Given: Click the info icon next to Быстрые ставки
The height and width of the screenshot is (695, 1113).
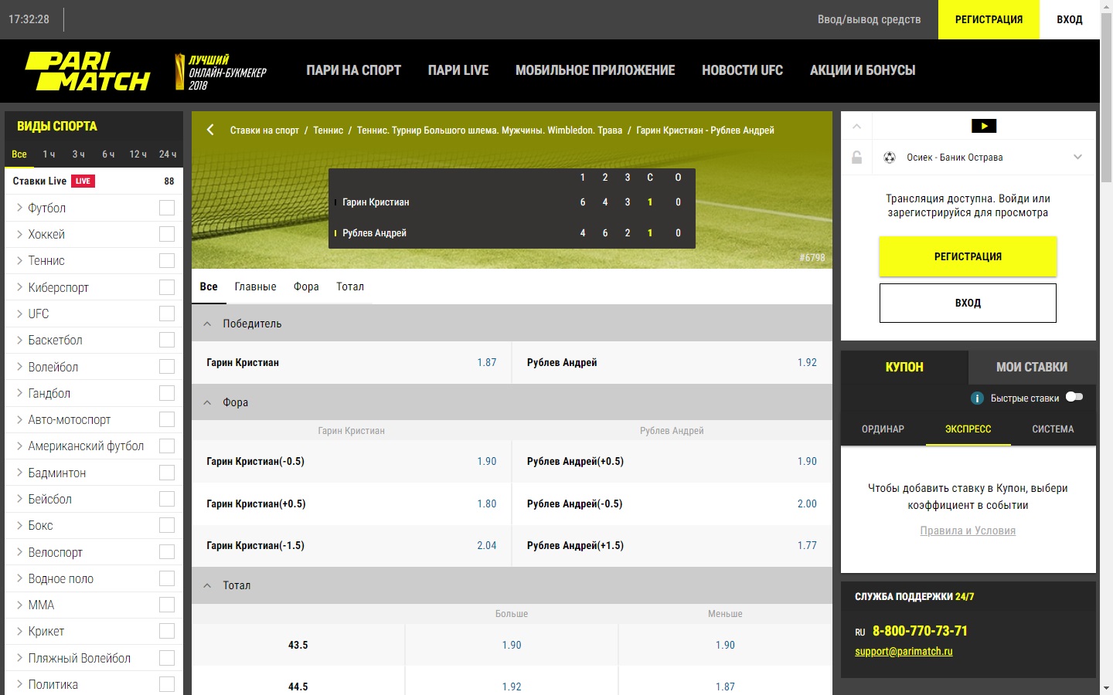Looking at the screenshot, I should (x=977, y=398).
